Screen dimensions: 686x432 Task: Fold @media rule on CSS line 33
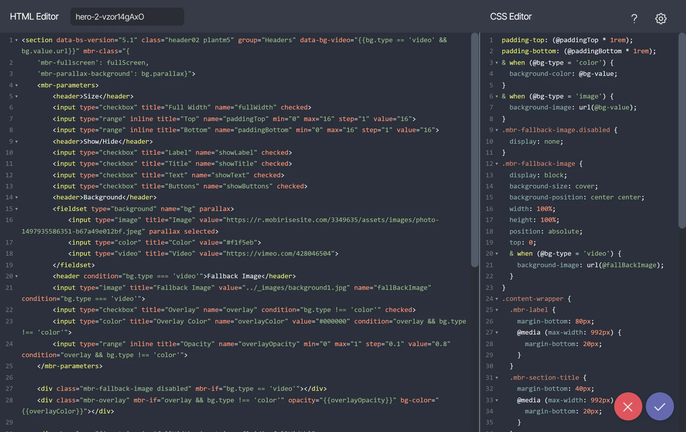[497, 400]
